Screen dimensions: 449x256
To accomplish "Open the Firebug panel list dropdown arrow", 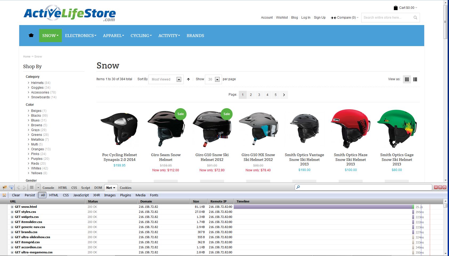I will pyautogui.click(x=38, y=188).
